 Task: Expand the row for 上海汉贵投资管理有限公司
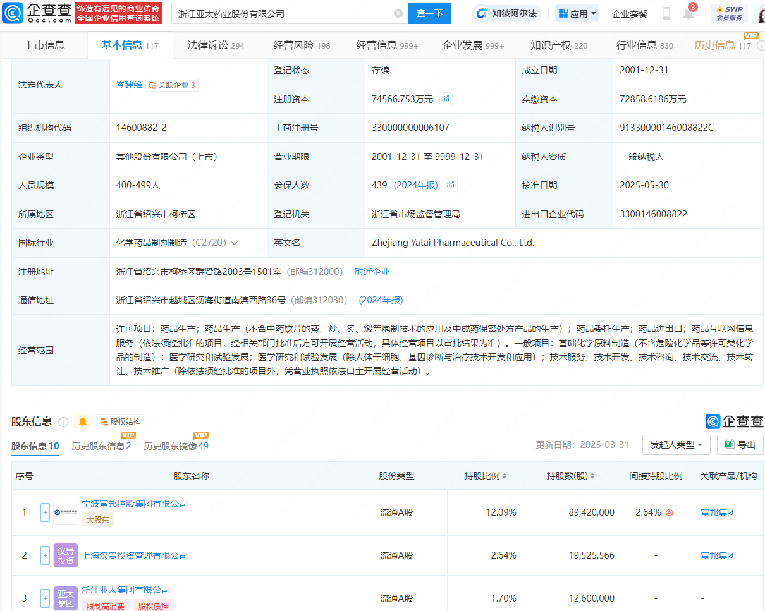45,555
